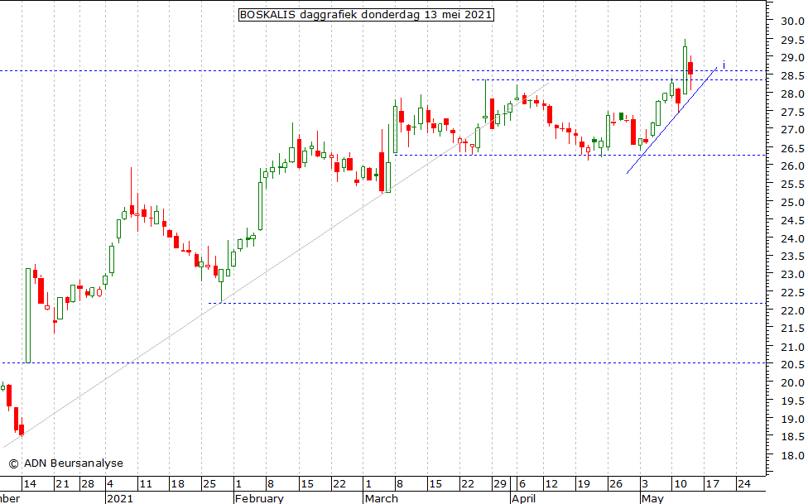Click the 27.0 price axis label
The width and height of the screenshot is (808, 504).
(x=792, y=130)
